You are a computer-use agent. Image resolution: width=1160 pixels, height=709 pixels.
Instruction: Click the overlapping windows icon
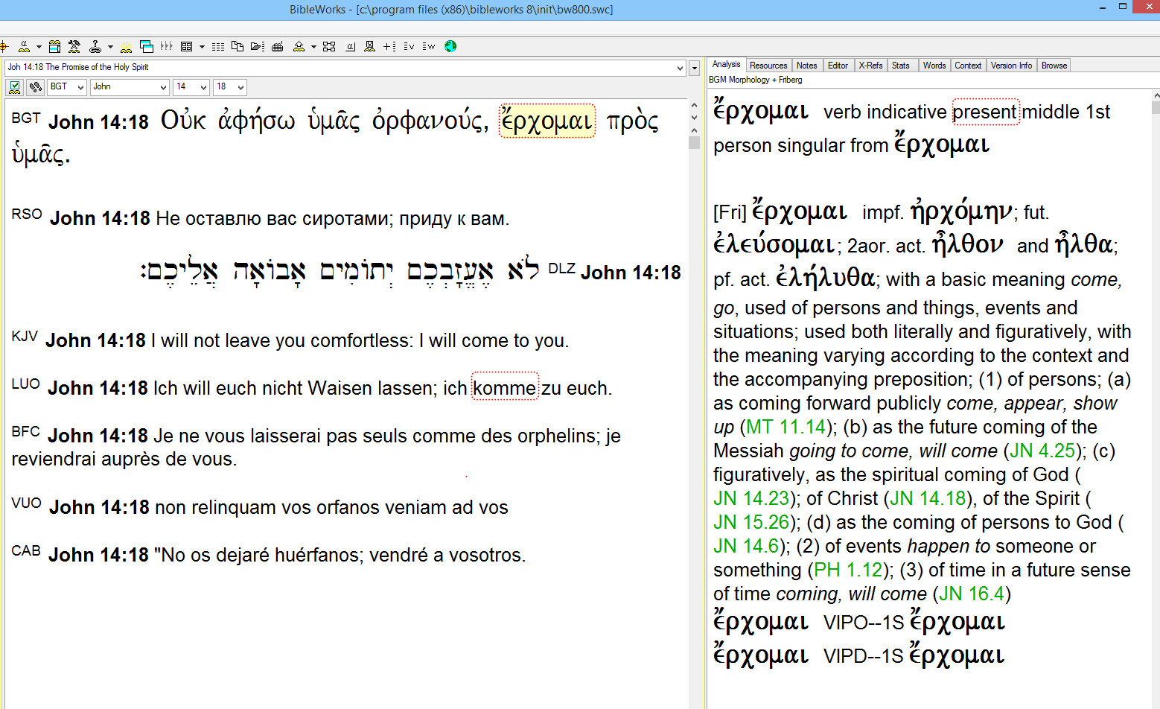147,46
